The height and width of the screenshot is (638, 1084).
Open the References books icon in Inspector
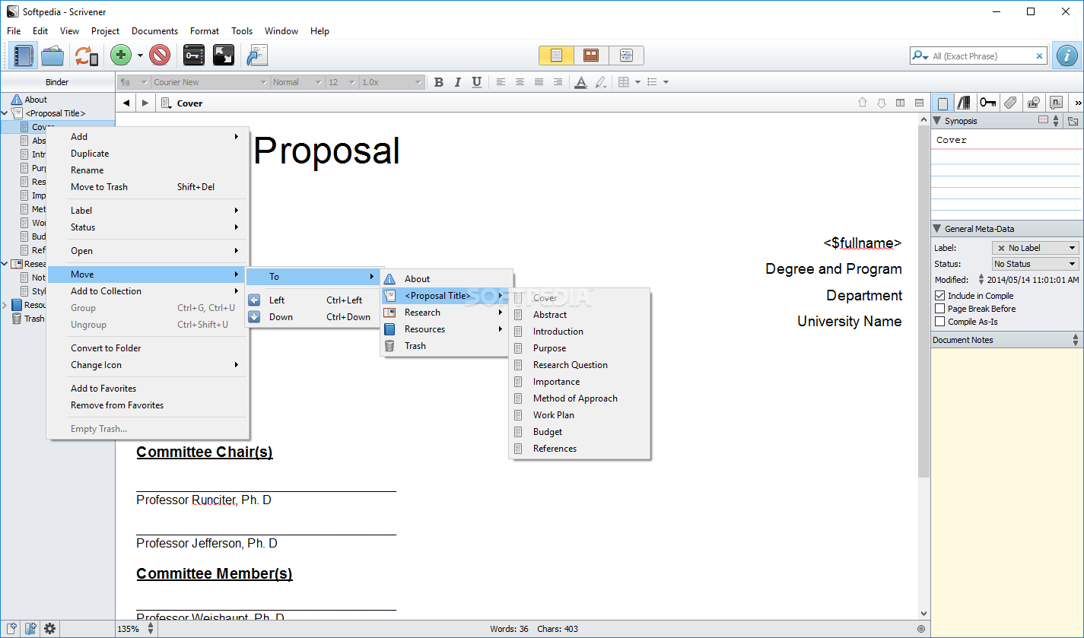(x=965, y=103)
